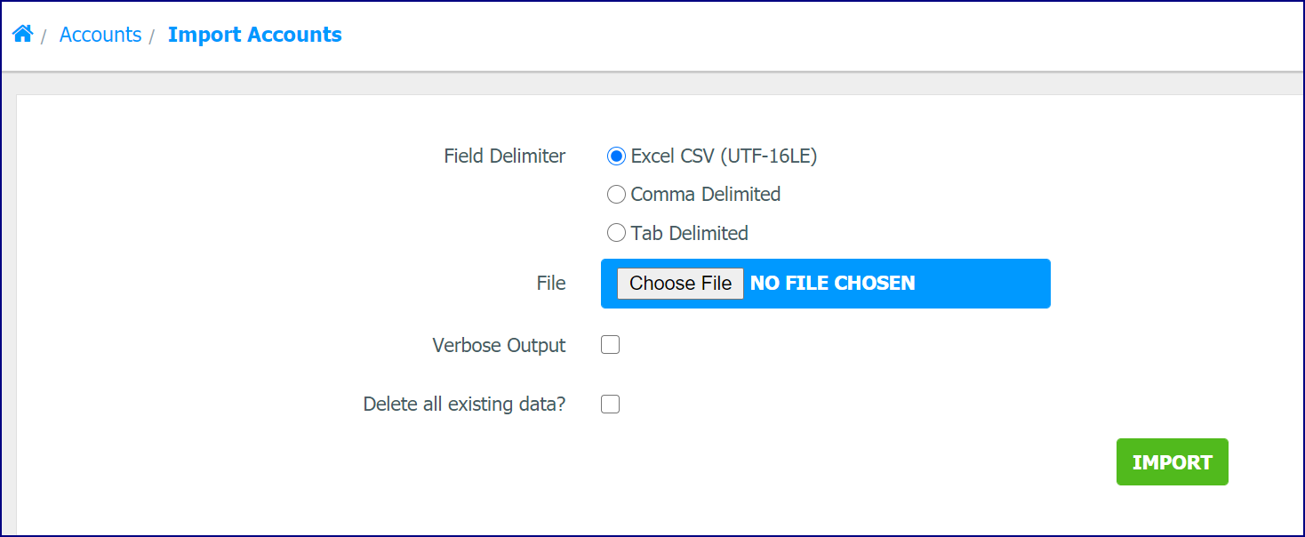Click the File label text
Image resolution: width=1305 pixels, height=537 pixels.
coord(551,284)
